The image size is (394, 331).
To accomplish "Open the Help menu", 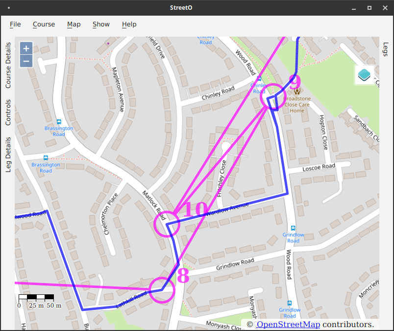I will [x=129, y=24].
